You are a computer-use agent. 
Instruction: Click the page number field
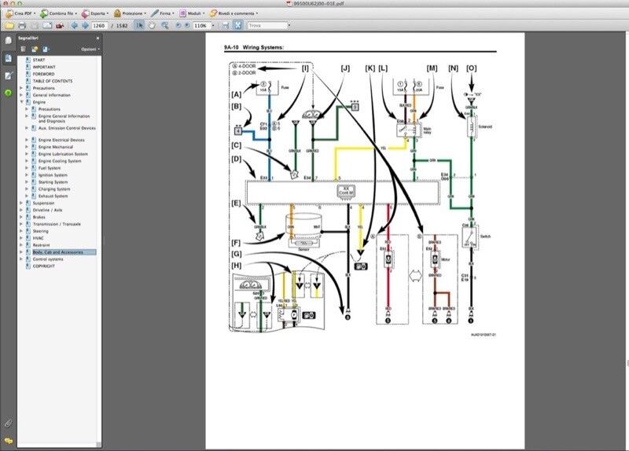pos(99,25)
